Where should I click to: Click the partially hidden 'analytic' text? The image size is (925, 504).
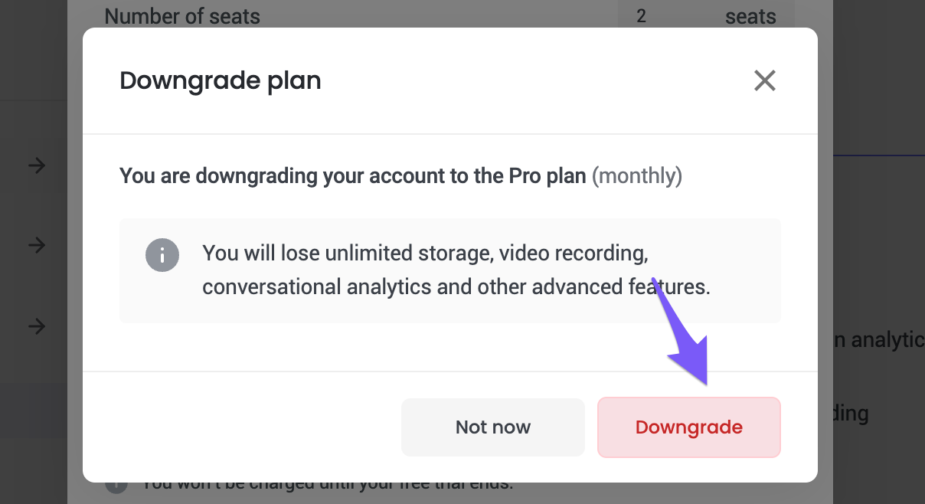[x=878, y=340]
